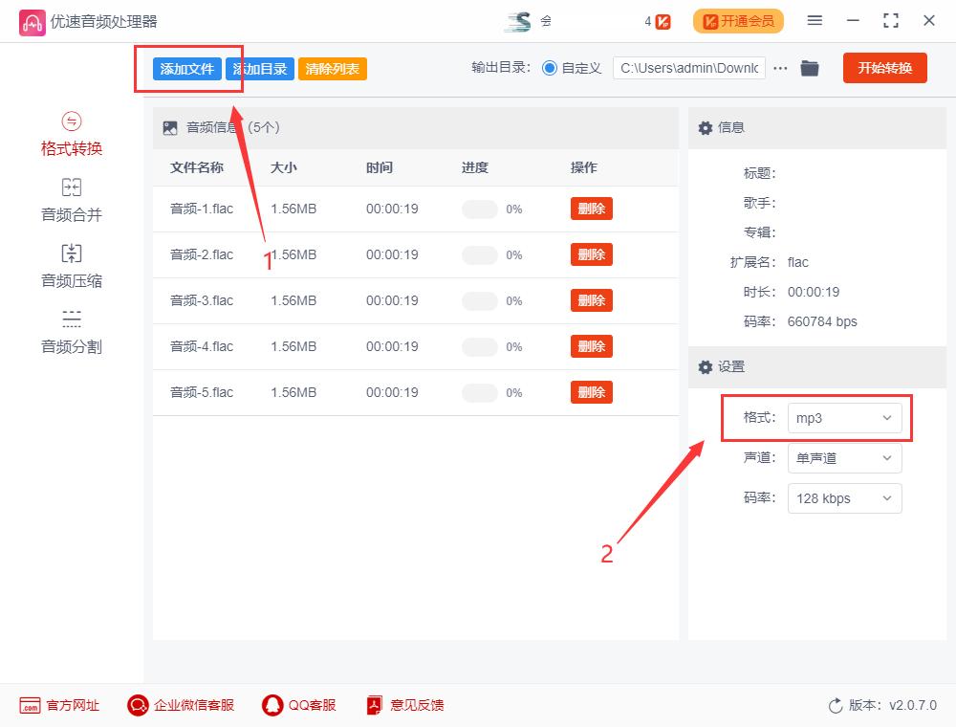Click the version refresh icon near v2.0.7.0

pyautogui.click(x=836, y=705)
